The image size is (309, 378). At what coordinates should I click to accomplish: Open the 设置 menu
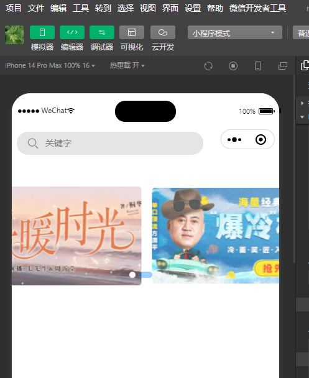coord(193,8)
